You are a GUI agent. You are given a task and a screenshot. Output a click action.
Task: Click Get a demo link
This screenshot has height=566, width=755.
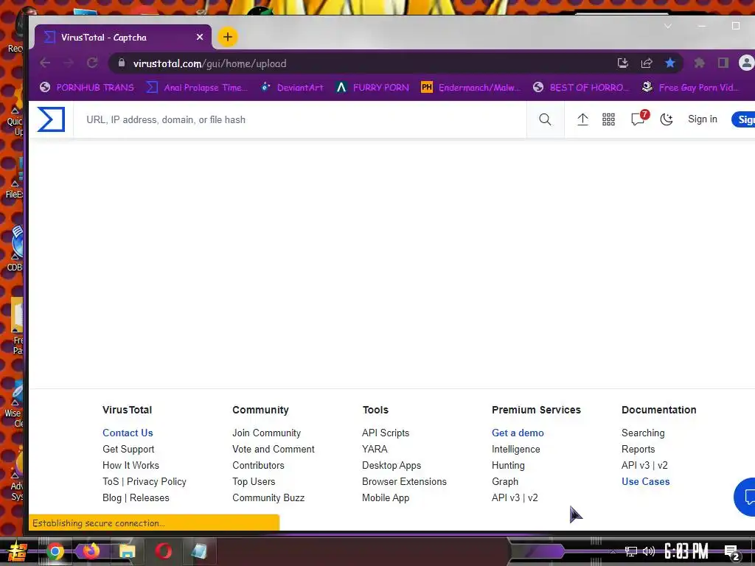518,433
